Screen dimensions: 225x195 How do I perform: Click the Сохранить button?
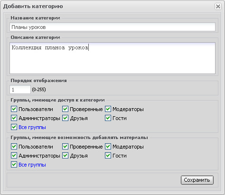click(x=197, y=180)
